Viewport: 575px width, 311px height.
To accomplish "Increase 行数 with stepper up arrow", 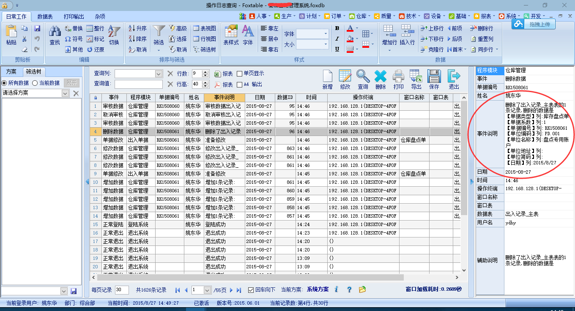I will 205,72.
